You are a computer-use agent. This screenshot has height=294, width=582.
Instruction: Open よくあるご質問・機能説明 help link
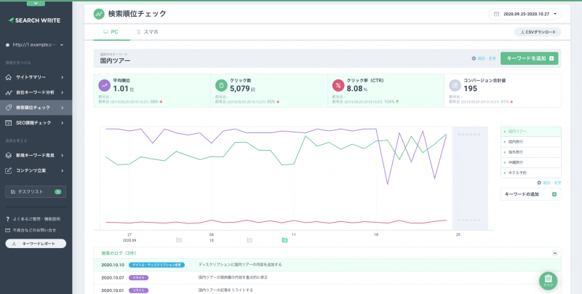[36, 219]
